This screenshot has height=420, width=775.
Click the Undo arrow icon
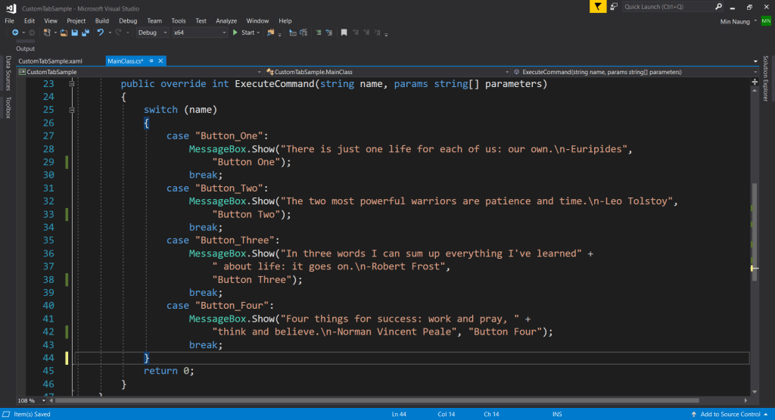(x=100, y=33)
